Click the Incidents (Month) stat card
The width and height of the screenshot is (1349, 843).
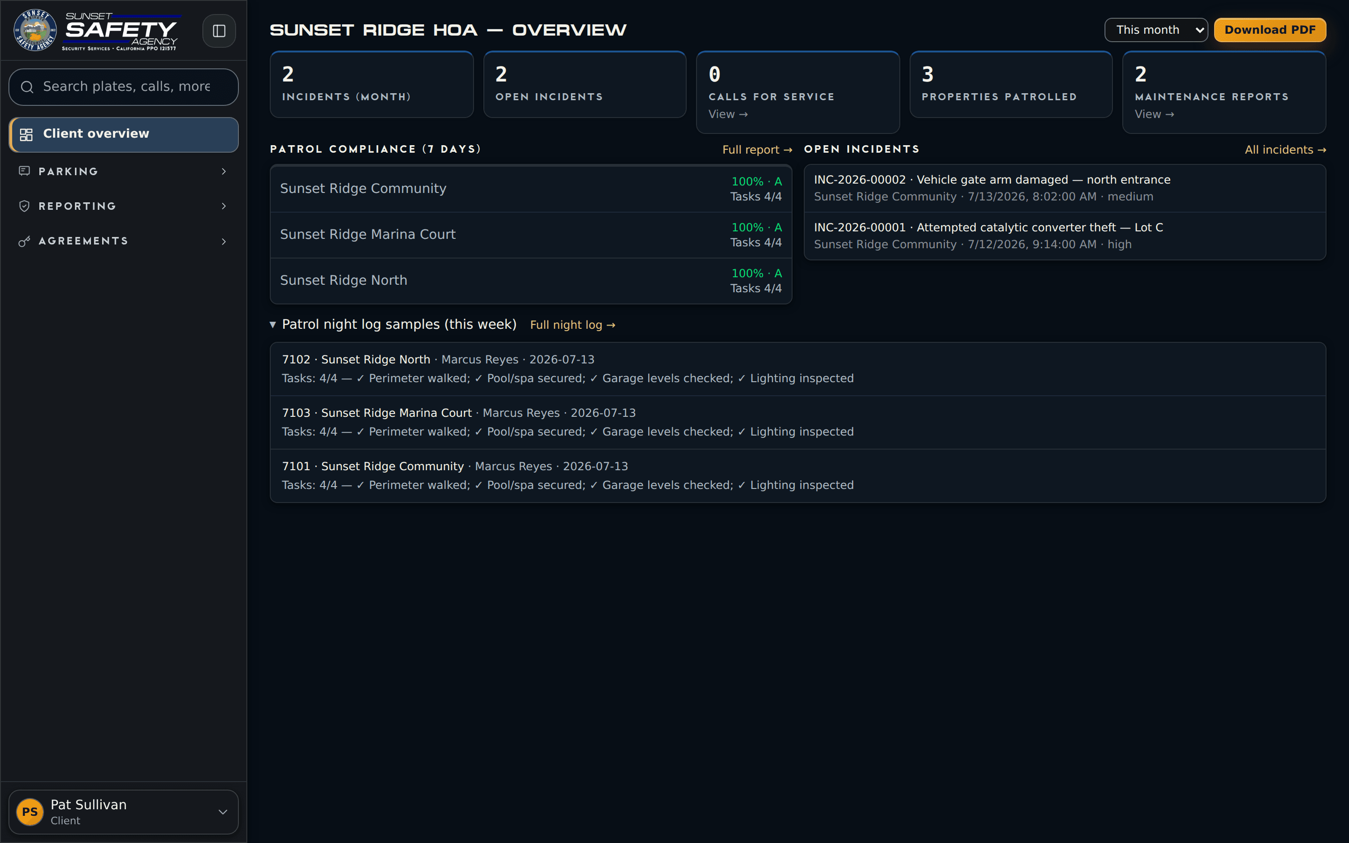[x=372, y=85]
